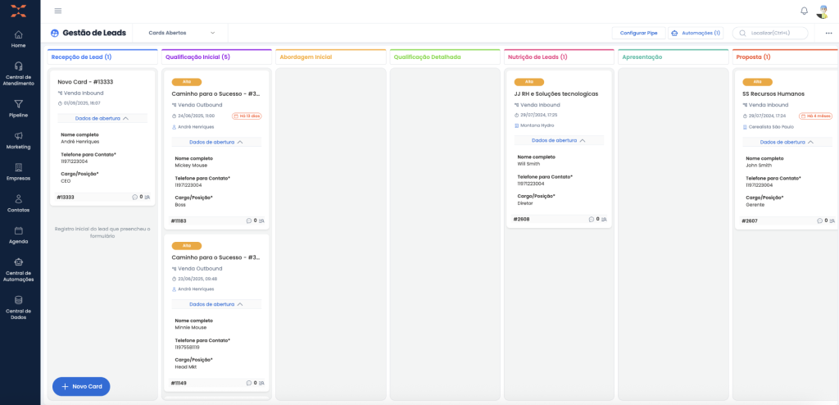
Task: Toggle the hamburger sidebar menu
Action: tap(58, 11)
